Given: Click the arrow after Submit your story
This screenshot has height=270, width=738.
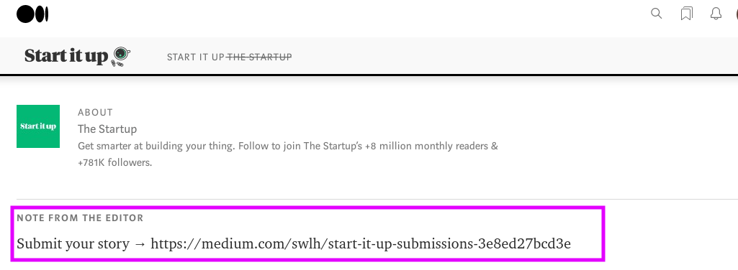Looking at the screenshot, I should tap(140, 245).
